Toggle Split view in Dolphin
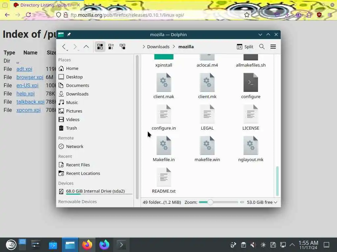The width and height of the screenshot is (337, 252). (x=245, y=47)
